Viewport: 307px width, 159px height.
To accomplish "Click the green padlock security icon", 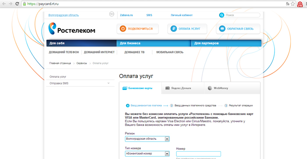I will [x=25, y=3].
